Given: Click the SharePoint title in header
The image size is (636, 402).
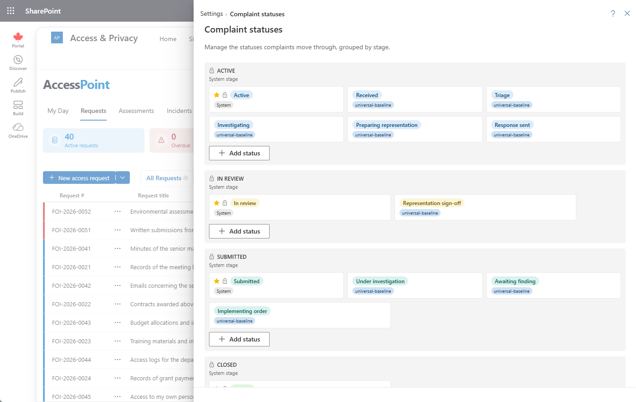Looking at the screenshot, I should 43,11.
